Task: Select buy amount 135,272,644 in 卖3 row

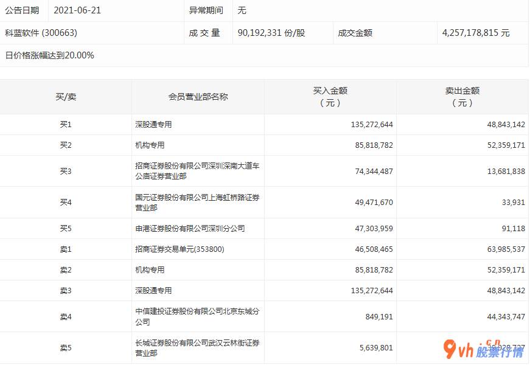Action: (x=372, y=290)
